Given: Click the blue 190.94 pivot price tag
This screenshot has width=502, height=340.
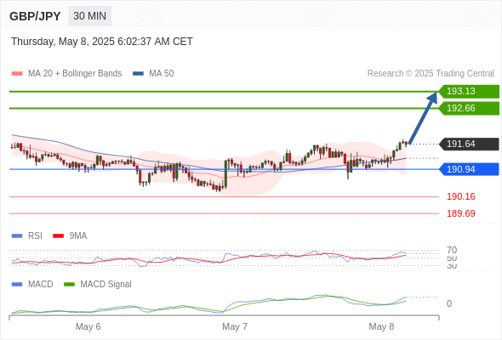Looking at the screenshot, I should [x=469, y=169].
